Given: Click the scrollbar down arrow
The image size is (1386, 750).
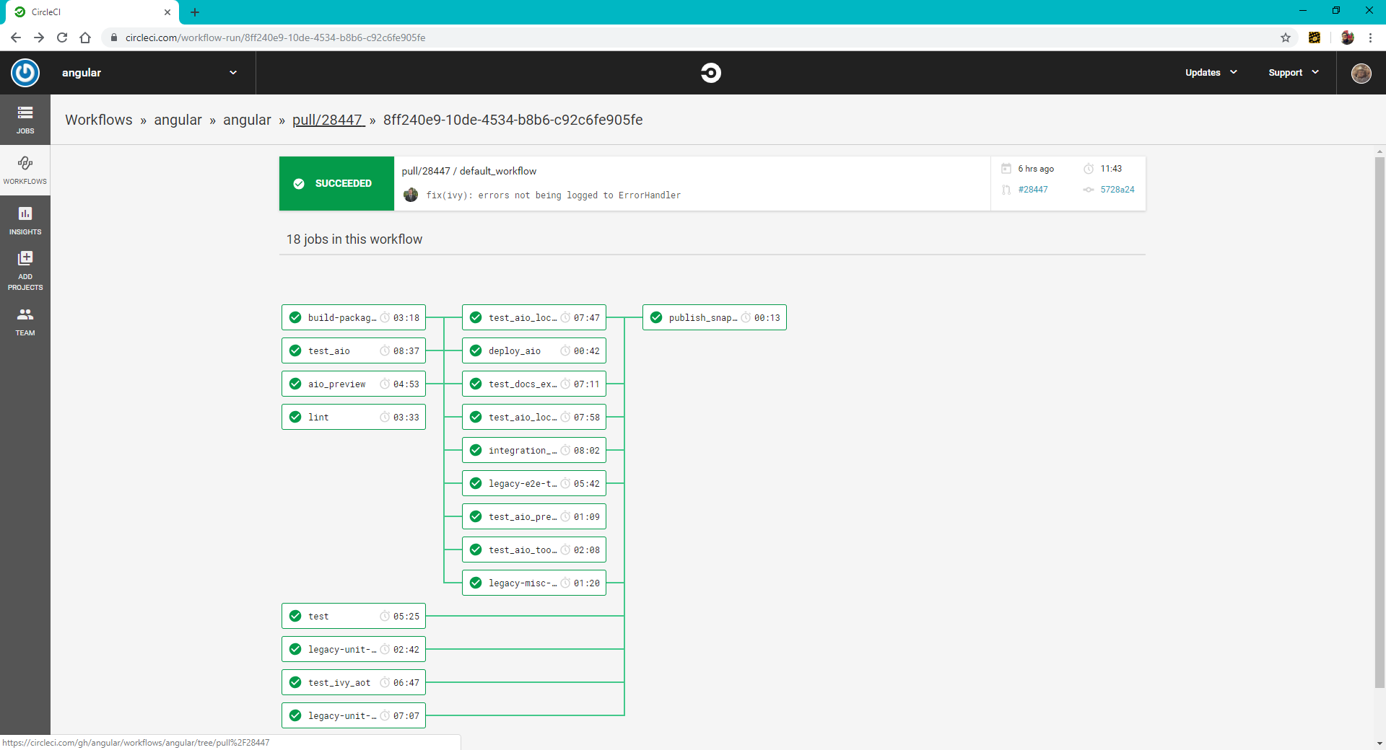Looking at the screenshot, I should tap(1380, 743).
